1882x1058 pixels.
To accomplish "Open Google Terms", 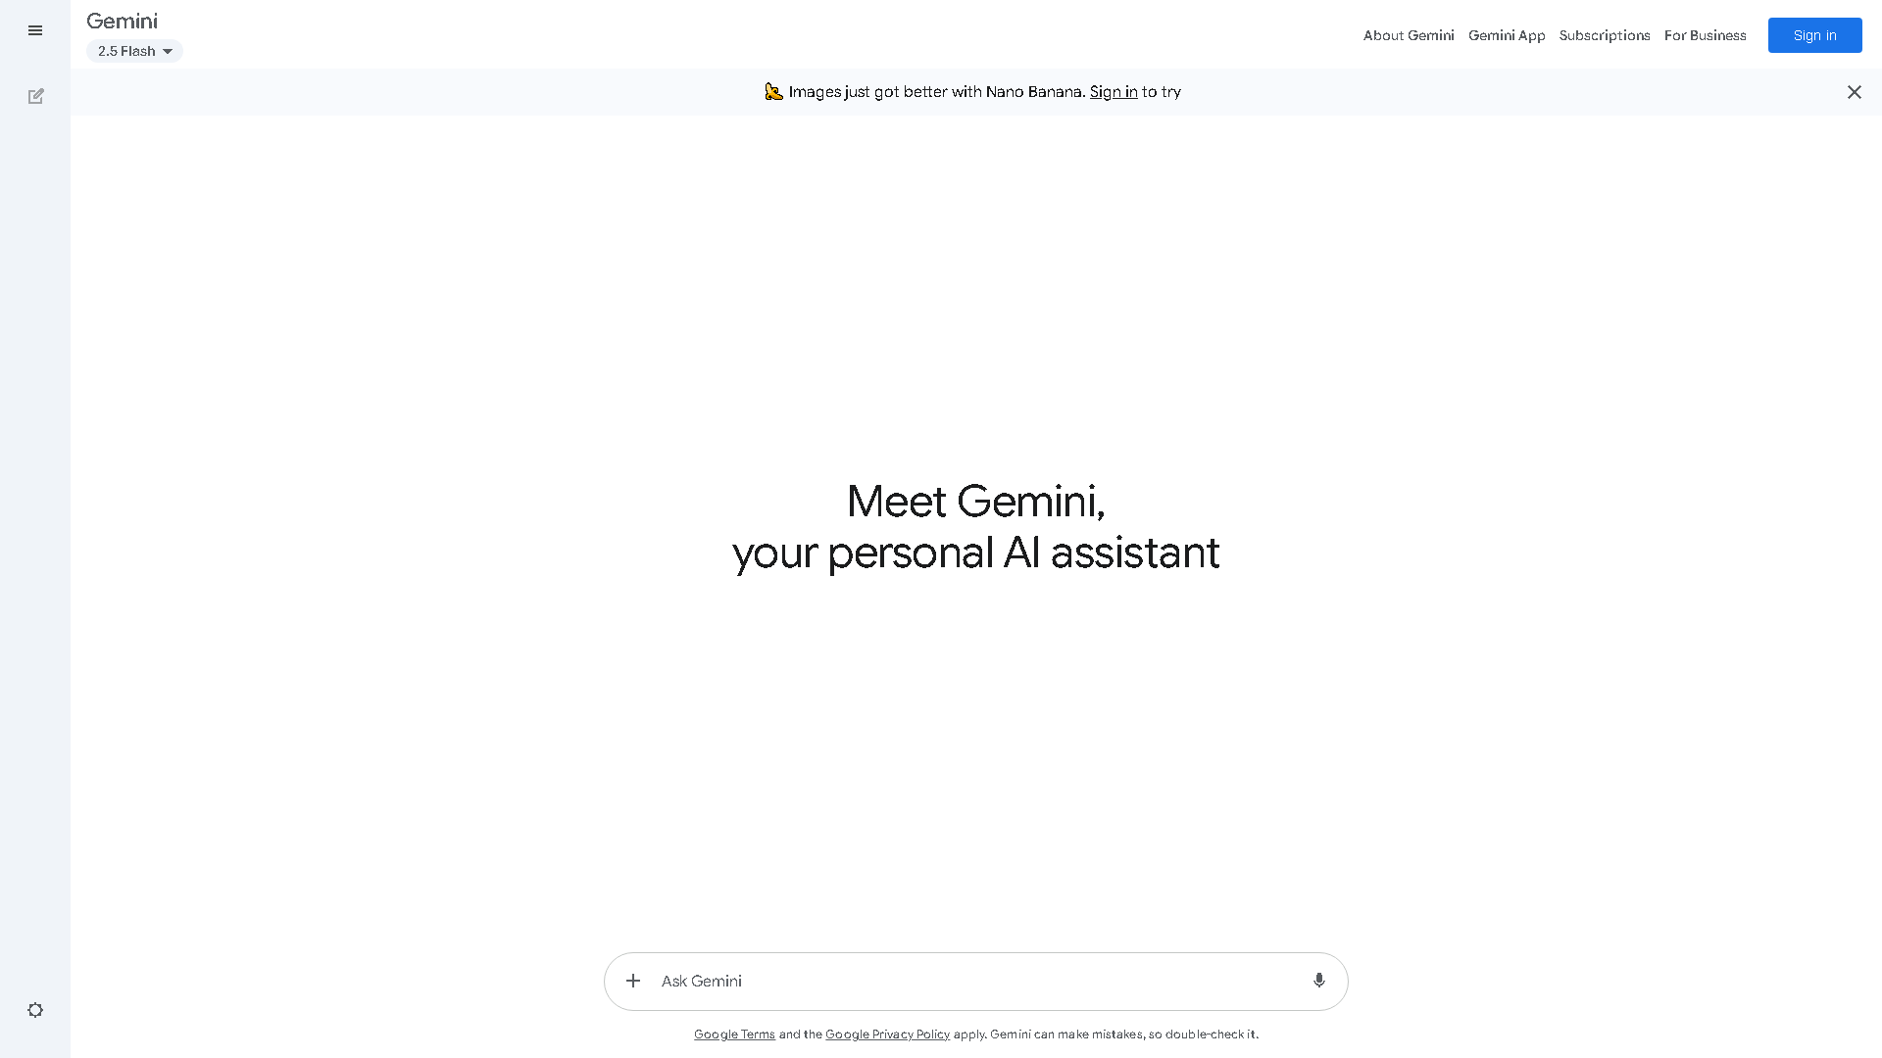I will pyautogui.click(x=734, y=1034).
